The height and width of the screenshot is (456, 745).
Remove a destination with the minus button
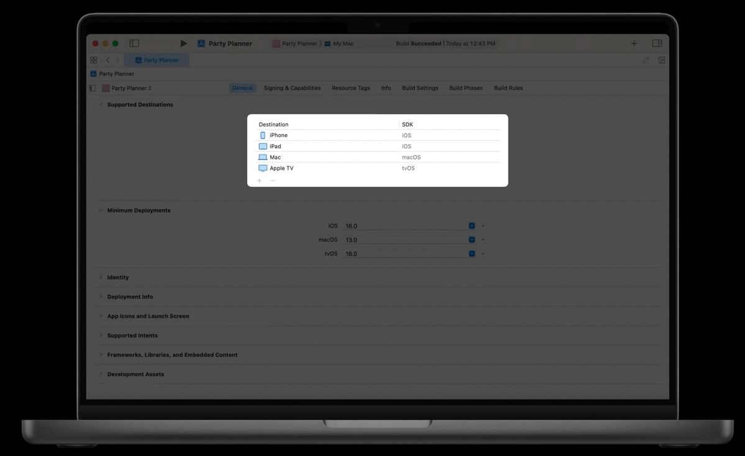tap(273, 181)
